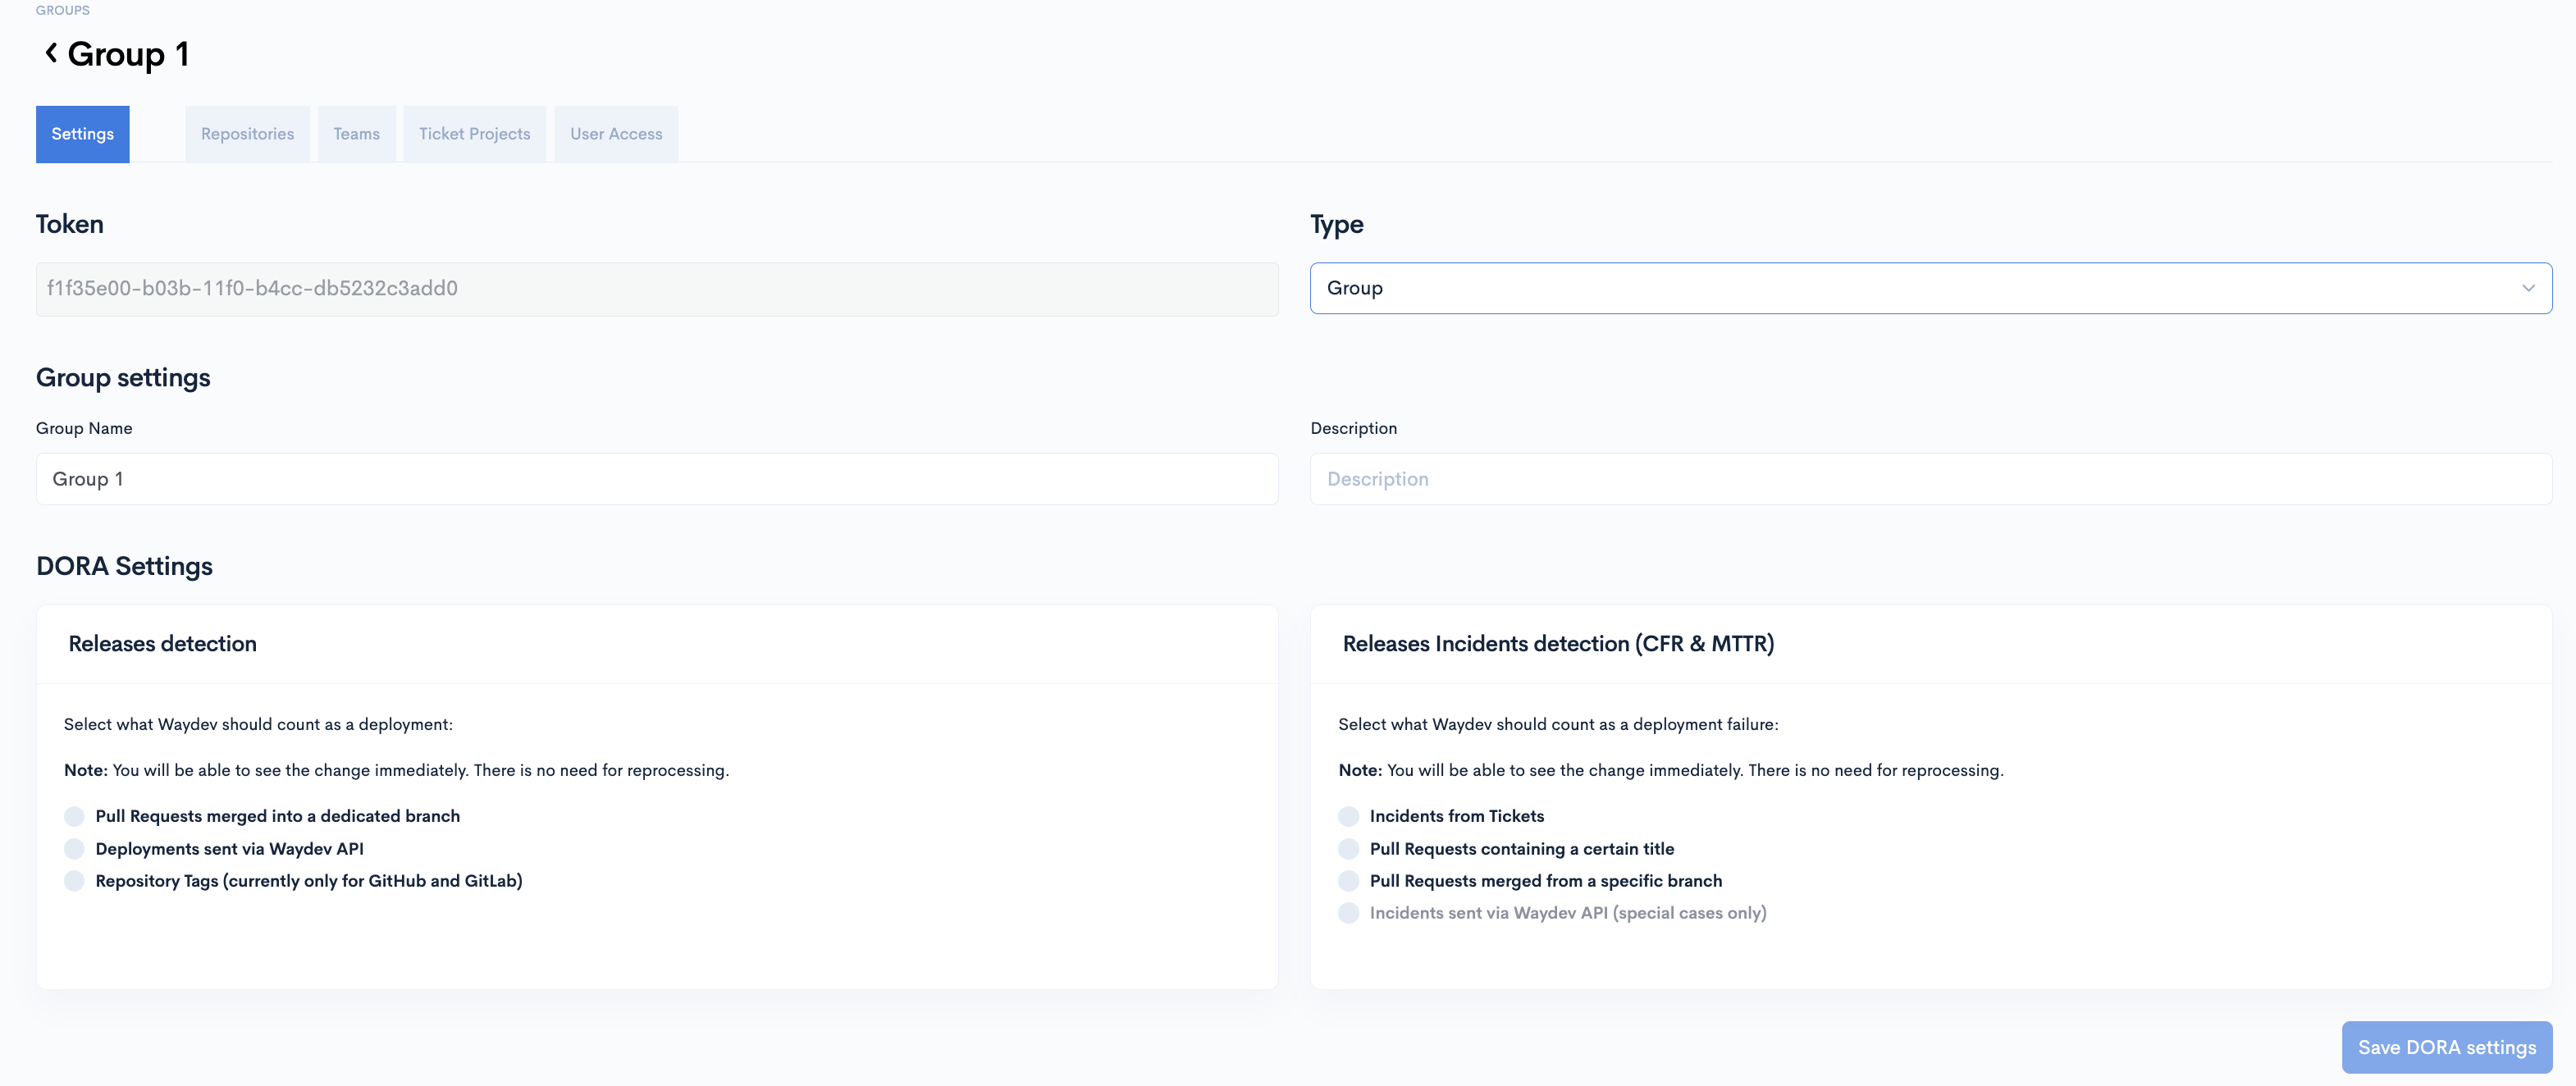
Task: Go to the Ticket Projects tab
Action: coord(474,134)
